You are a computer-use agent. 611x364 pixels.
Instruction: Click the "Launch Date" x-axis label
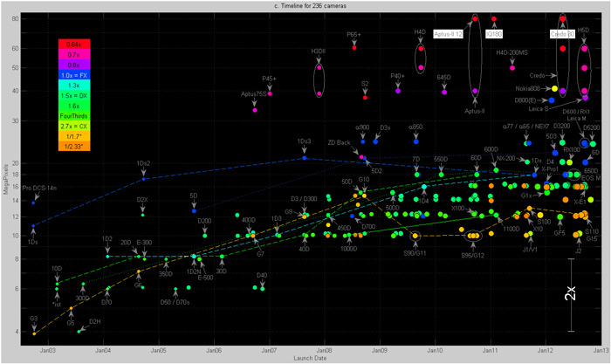[x=310, y=358]
